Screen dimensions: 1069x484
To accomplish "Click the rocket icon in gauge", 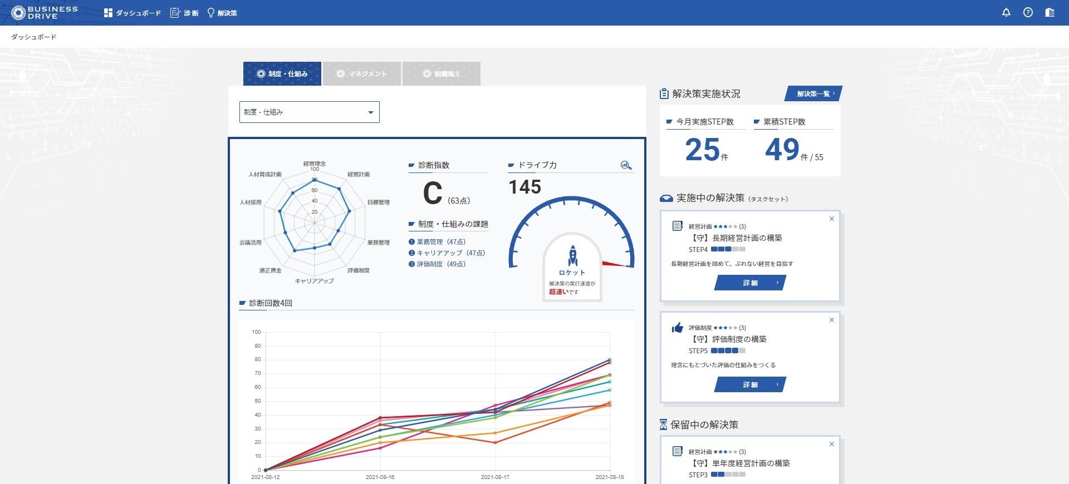I will 572,256.
